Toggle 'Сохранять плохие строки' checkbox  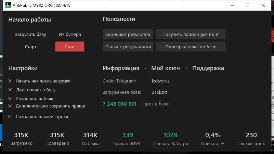click(x=10, y=117)
